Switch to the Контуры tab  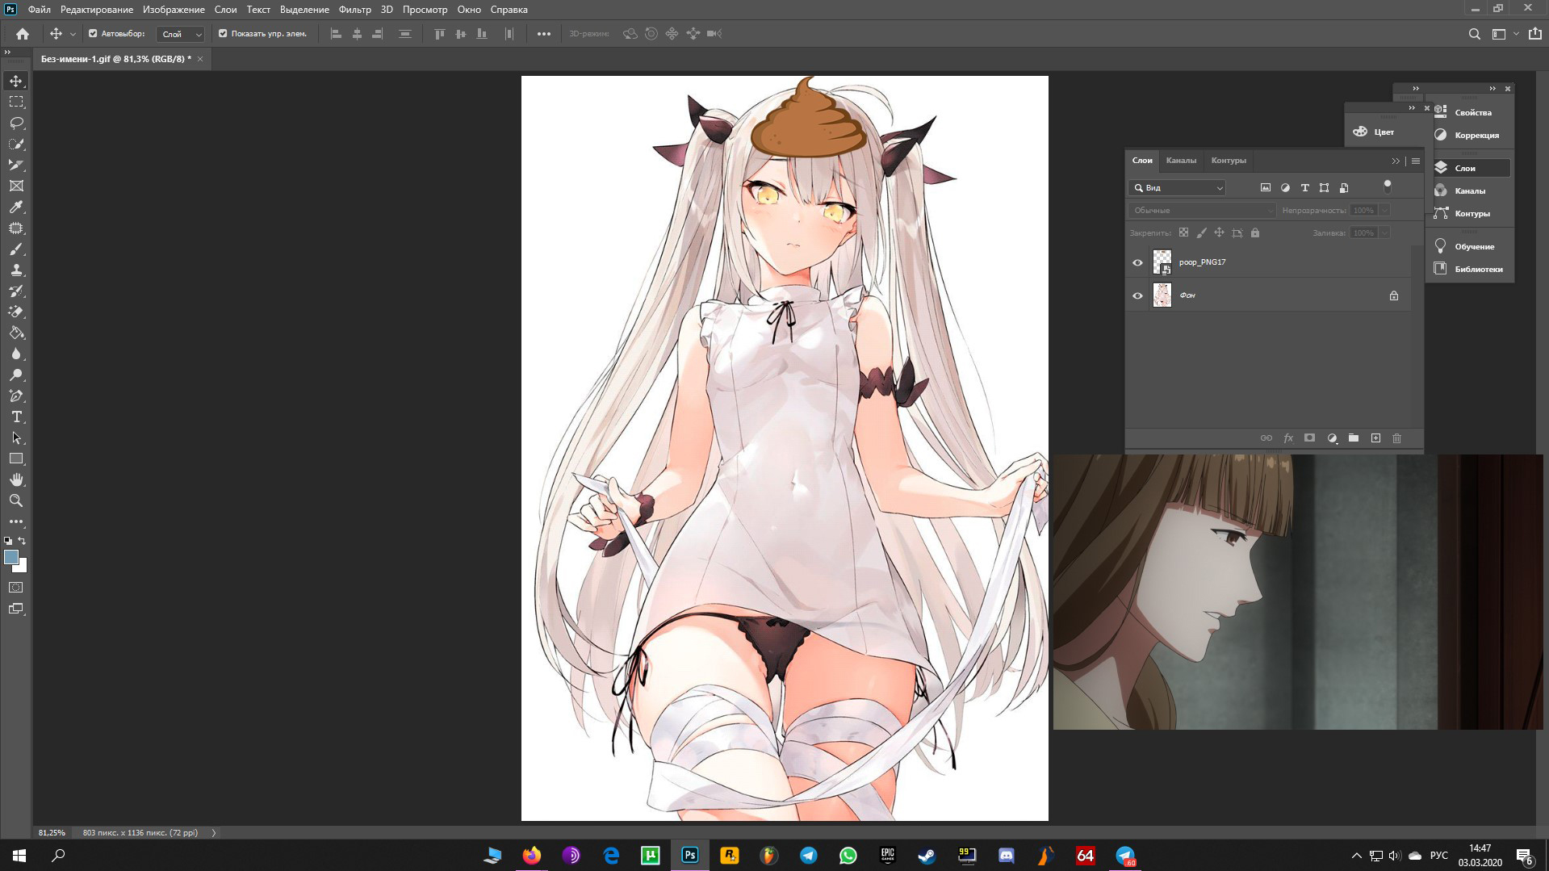point(1229,161)
